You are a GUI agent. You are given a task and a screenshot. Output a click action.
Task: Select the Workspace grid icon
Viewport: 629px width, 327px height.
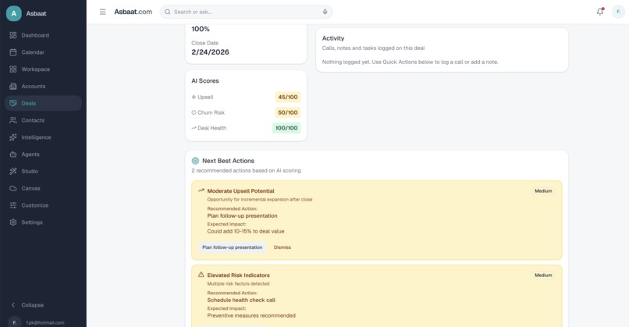coord(13,69)
